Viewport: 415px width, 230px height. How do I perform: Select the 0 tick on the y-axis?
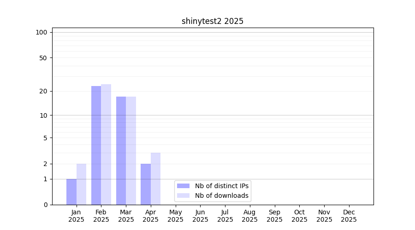point(45,205)
